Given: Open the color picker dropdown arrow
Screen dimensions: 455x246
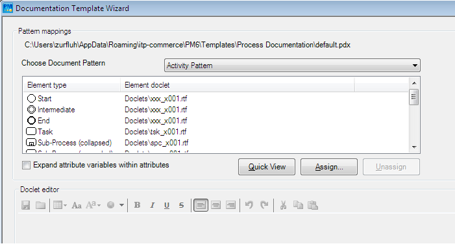Looking at the screenshot, I should point(121,205).
